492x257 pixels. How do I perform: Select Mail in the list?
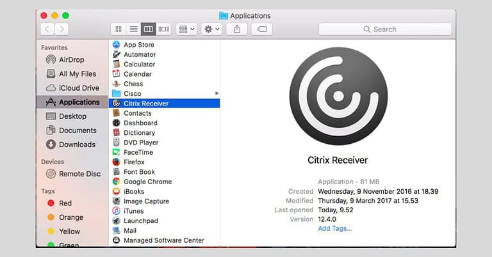coord(165,231)
